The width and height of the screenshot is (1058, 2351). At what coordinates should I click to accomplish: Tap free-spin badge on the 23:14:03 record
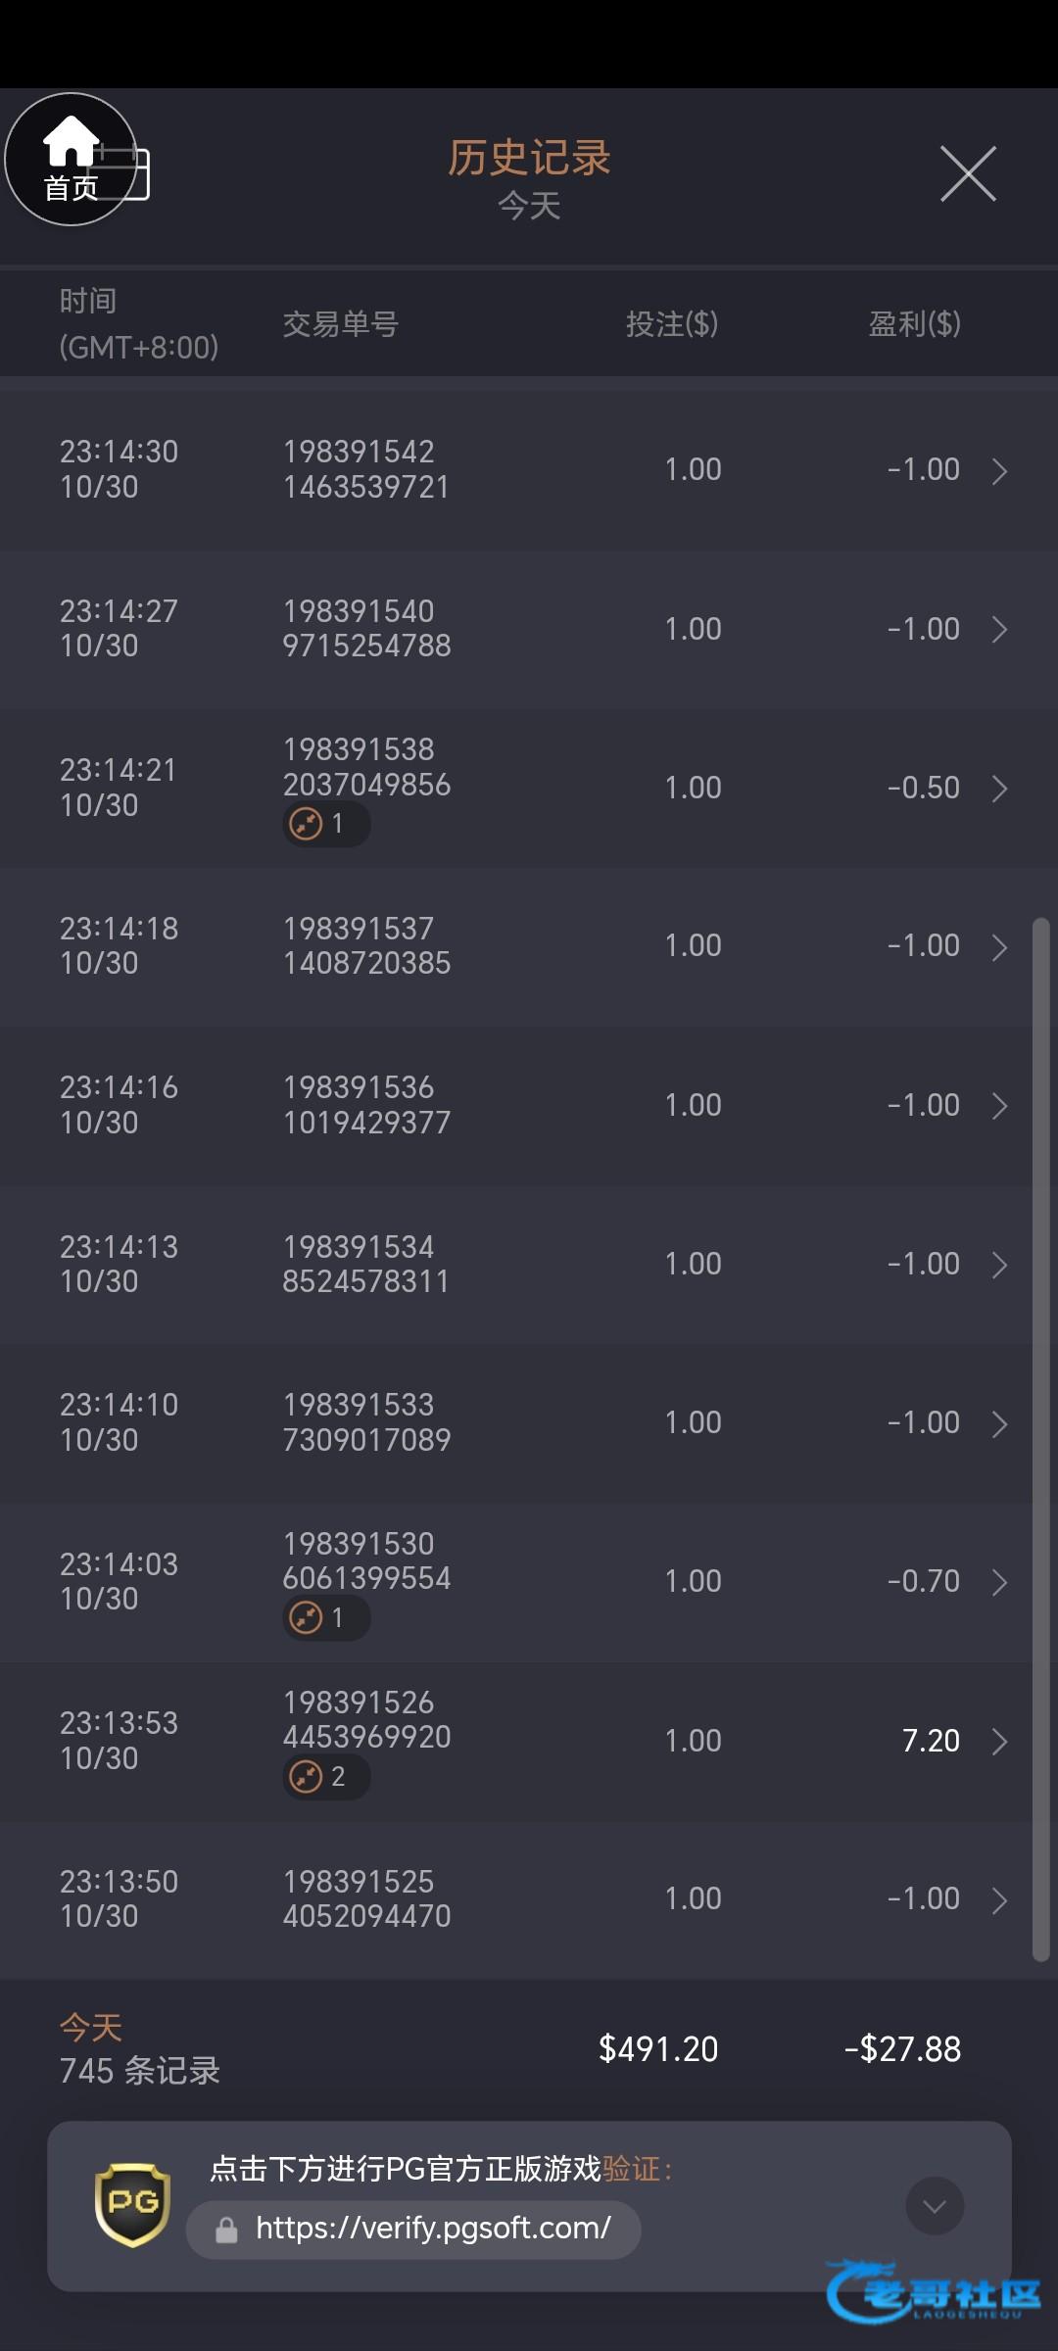pyautogui.click(x=325, y=1617)
